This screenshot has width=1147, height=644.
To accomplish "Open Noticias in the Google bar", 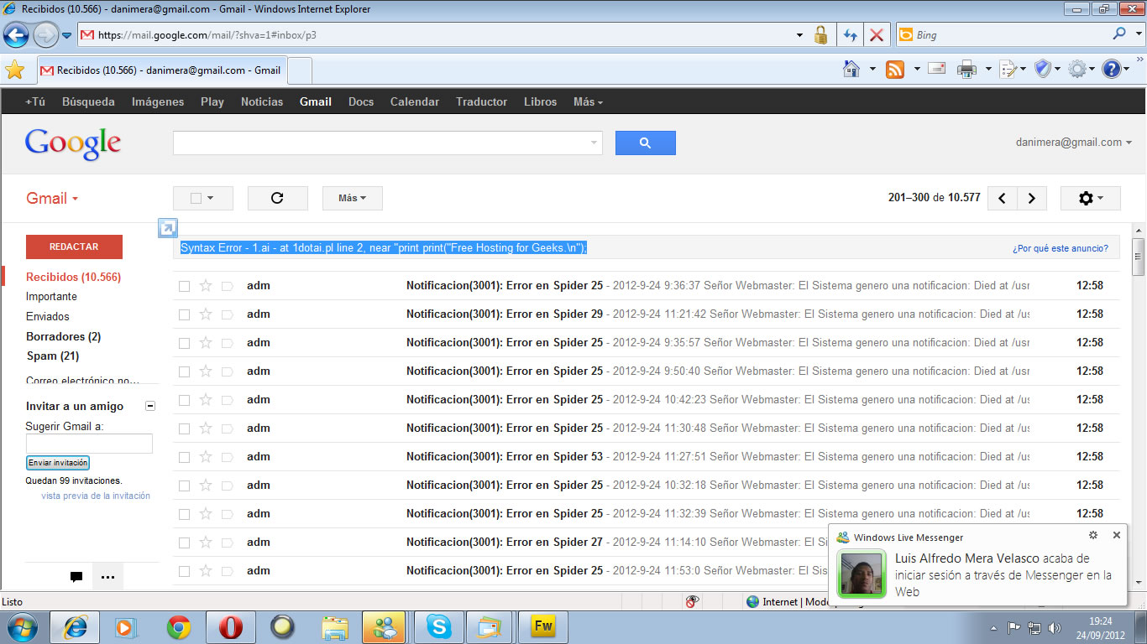I will pos(262,101).
